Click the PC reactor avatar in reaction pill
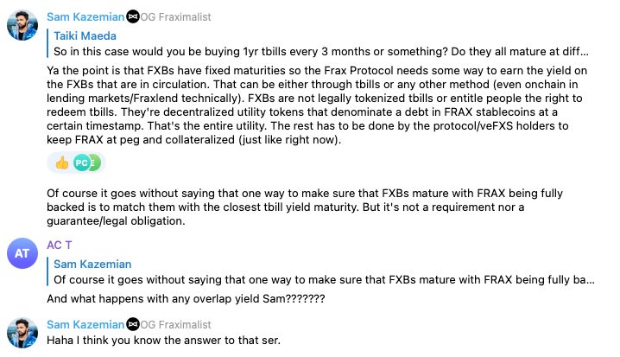Screen dimensions: 620x357 [x=81, y=163]
